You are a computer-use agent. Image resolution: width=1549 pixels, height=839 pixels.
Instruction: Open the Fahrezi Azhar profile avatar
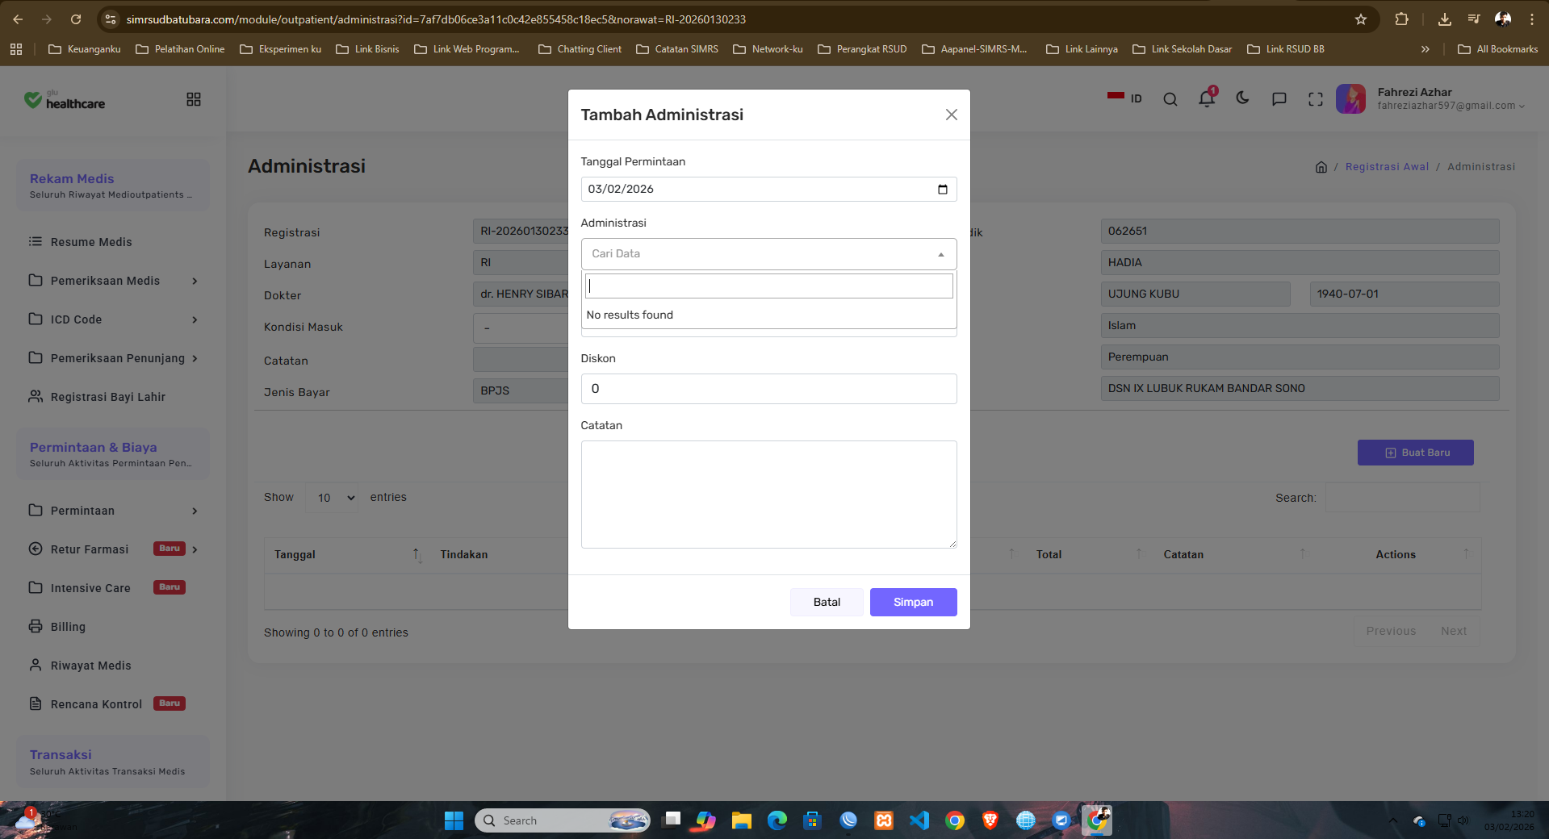(x=1350, y=98)
